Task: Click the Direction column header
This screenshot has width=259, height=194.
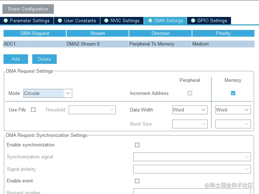Action: 161,34
